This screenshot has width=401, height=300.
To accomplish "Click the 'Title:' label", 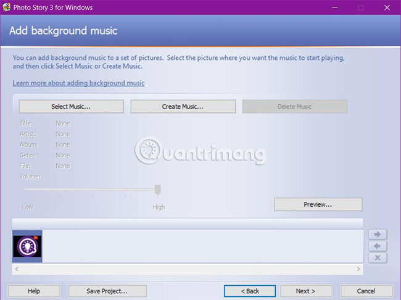I will (27, 123).
